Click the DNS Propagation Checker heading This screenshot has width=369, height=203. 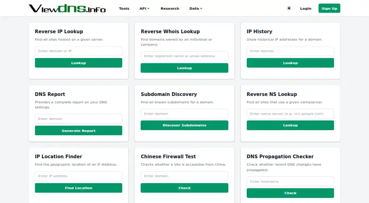point(280,156)
